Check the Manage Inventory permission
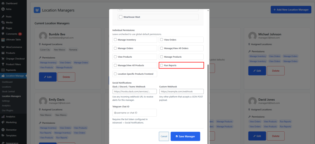Screen dimensions: 315x144 [x=115, y=40]
